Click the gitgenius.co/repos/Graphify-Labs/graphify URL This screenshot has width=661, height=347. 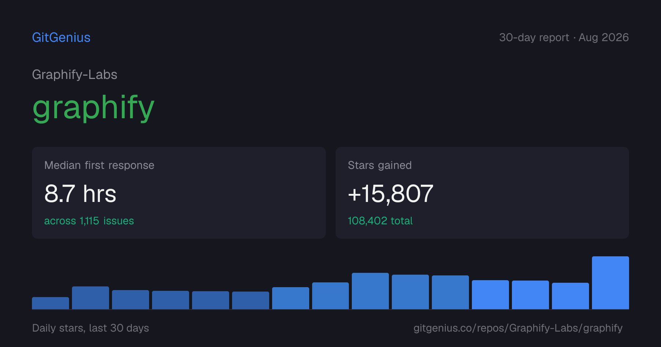[518, 328]
